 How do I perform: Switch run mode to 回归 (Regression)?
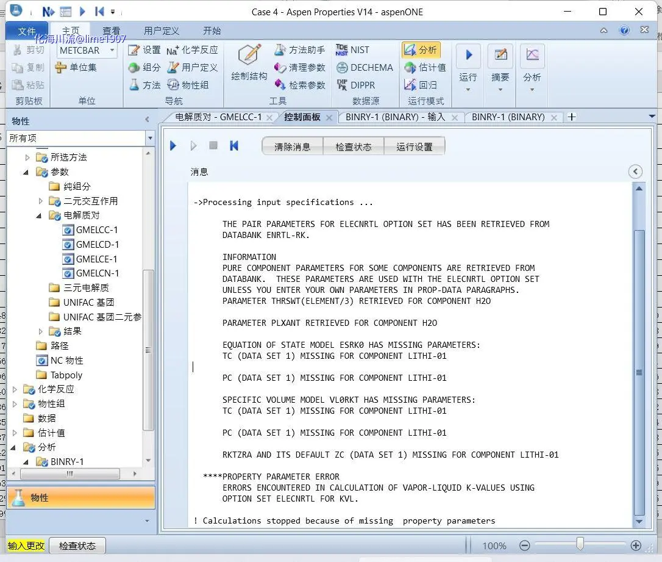[421, 85]
